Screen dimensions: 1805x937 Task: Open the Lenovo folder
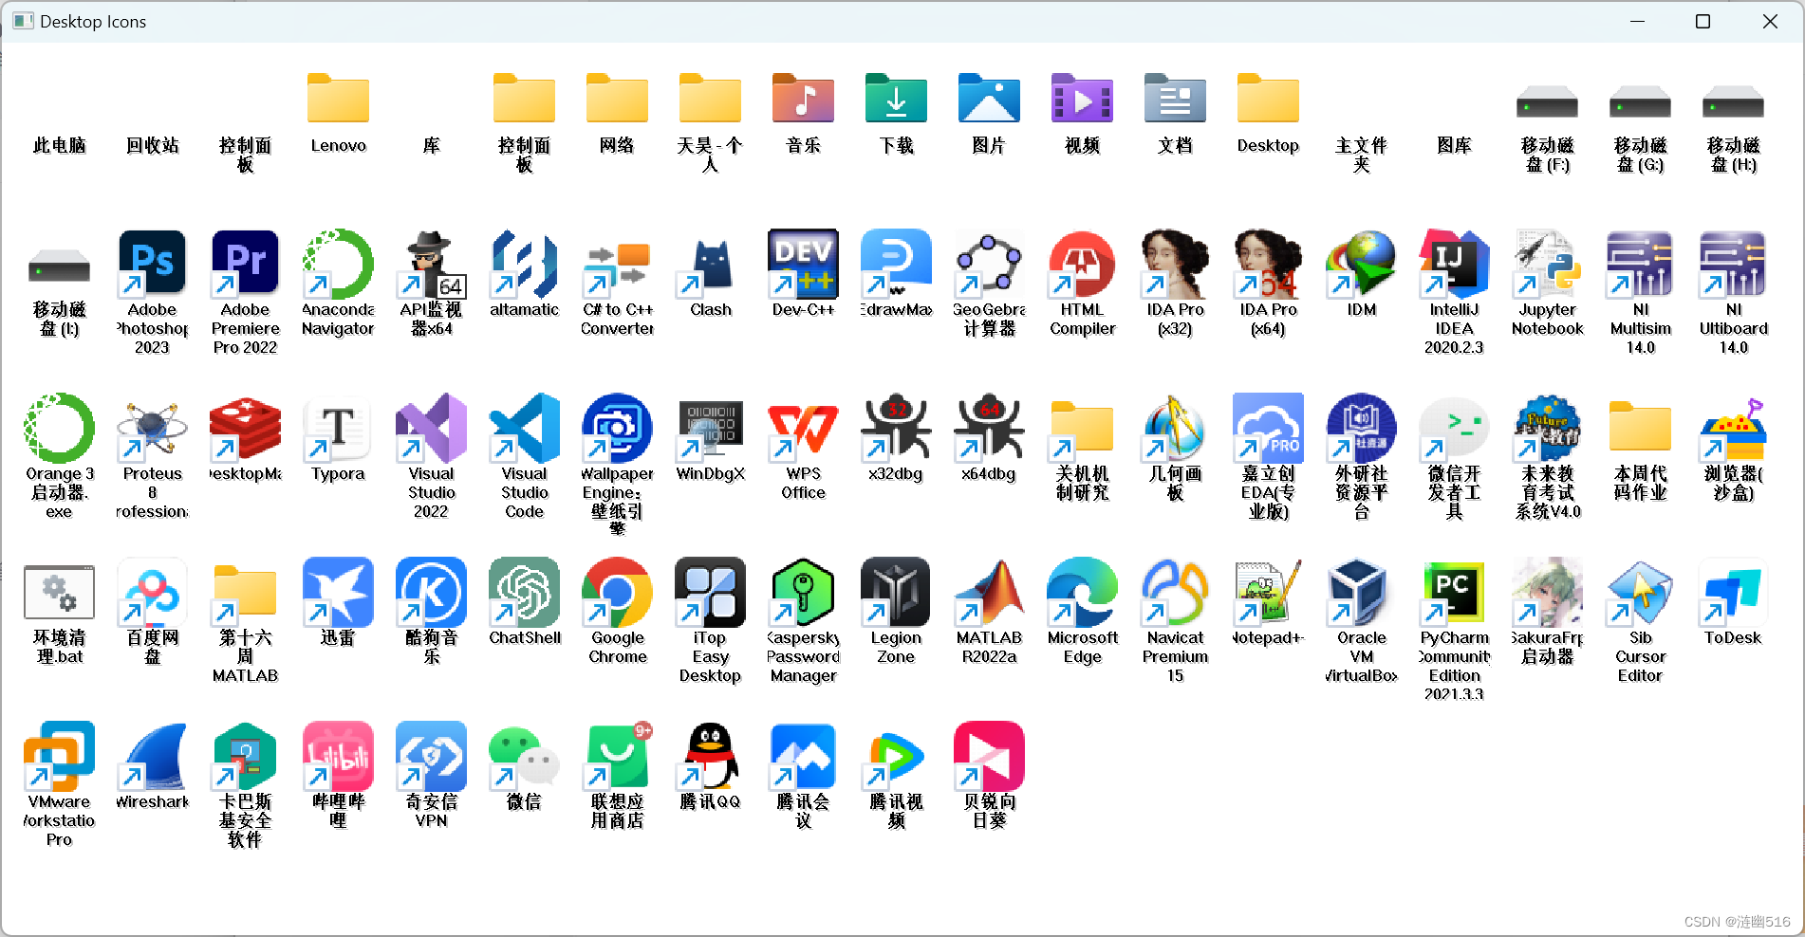point(338,99)
